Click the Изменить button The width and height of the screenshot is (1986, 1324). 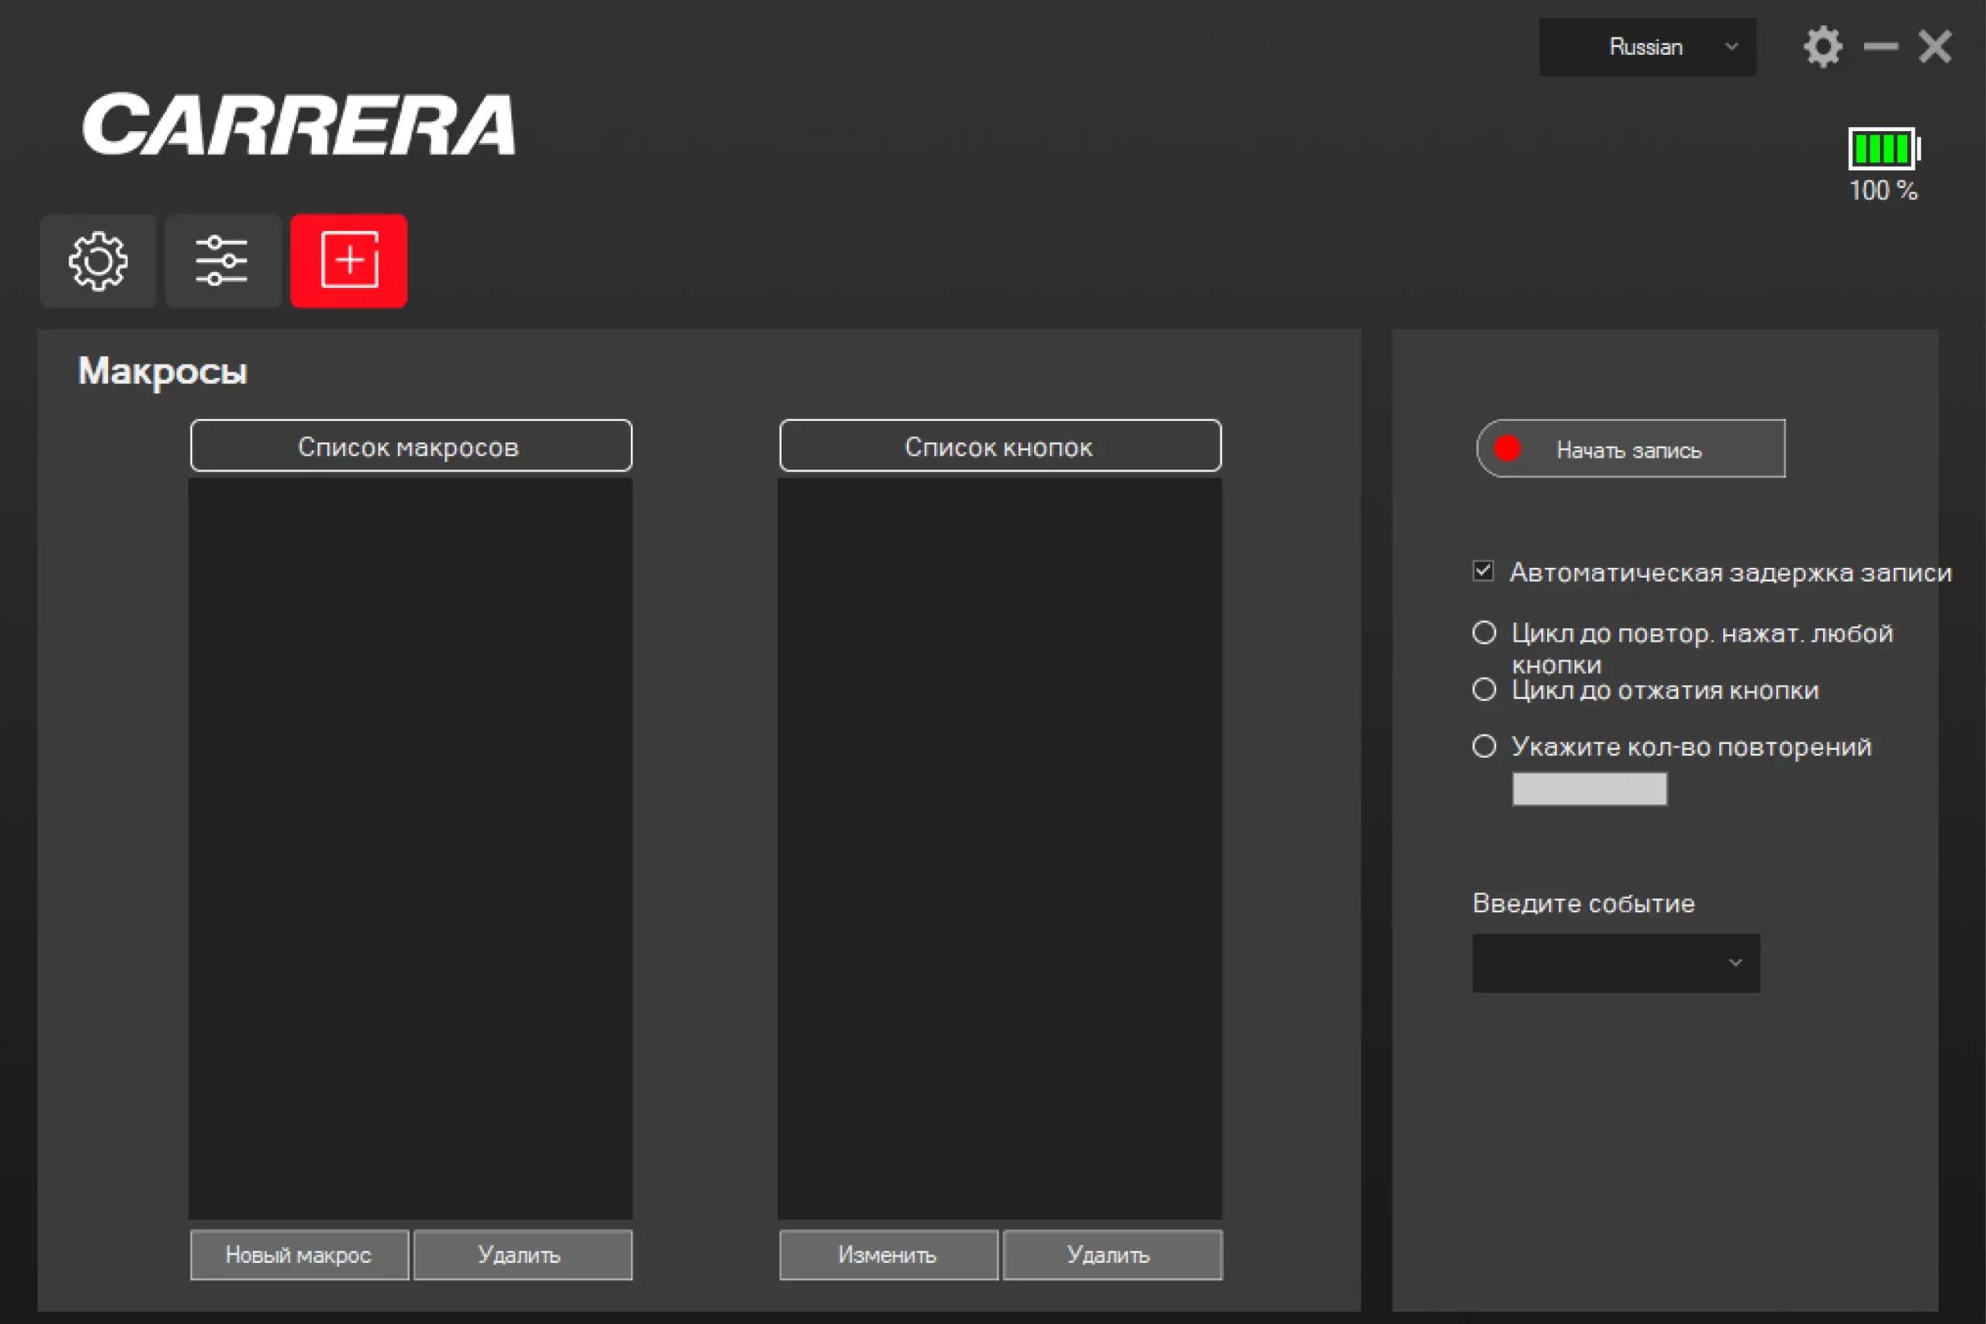point(887,1255)
